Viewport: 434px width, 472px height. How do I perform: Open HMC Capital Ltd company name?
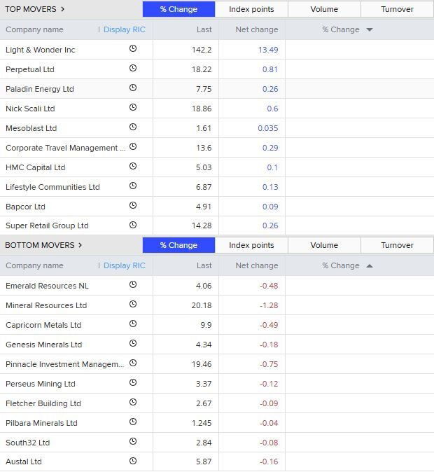pos(36,167)
